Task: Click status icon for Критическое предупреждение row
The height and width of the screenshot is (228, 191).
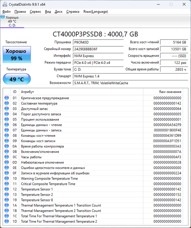Action: pos(6,98)
